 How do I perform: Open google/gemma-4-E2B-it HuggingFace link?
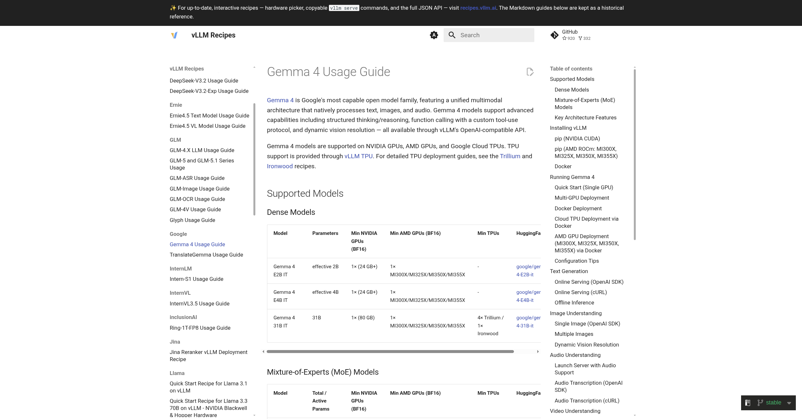pyautogui.click(x=528, y=270)
